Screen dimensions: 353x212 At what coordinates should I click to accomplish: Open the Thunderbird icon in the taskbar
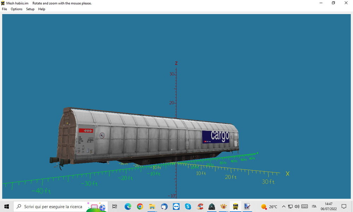(164, 206)
